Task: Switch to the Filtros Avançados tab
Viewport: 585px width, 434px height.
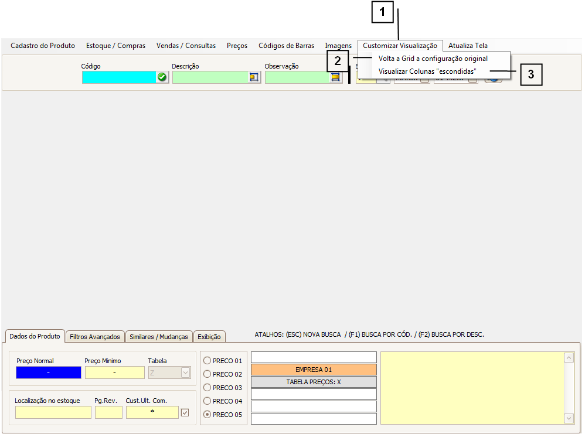Action: (x=94, y=337)
